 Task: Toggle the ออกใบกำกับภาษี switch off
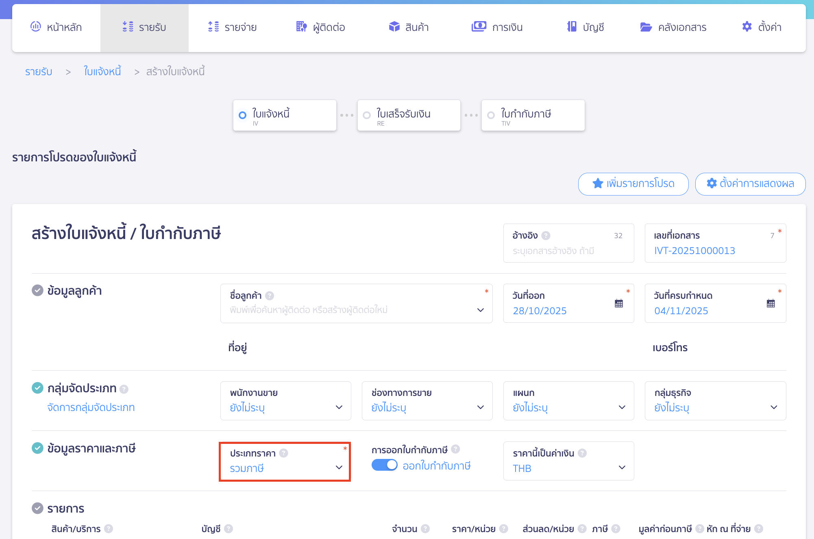pyautogui.click(x=384, y=465)
